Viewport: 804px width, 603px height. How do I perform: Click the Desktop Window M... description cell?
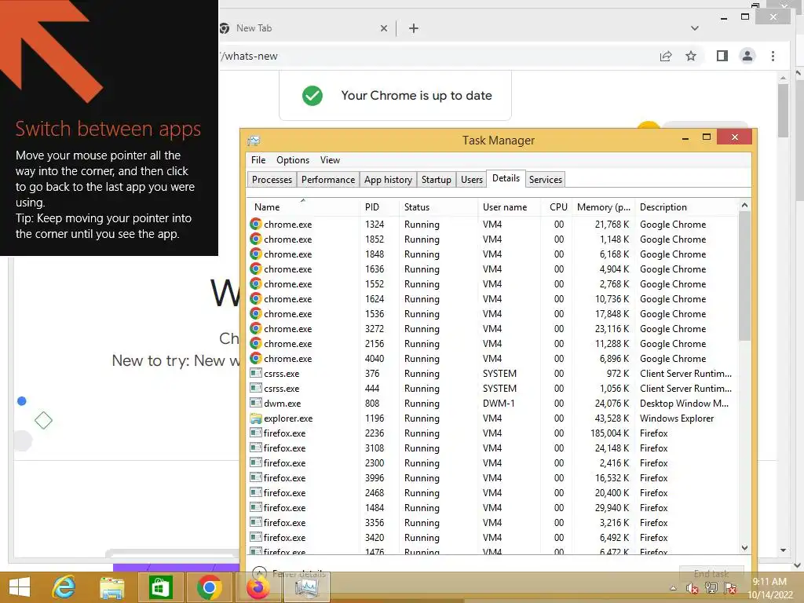click(x=684, y=404)
